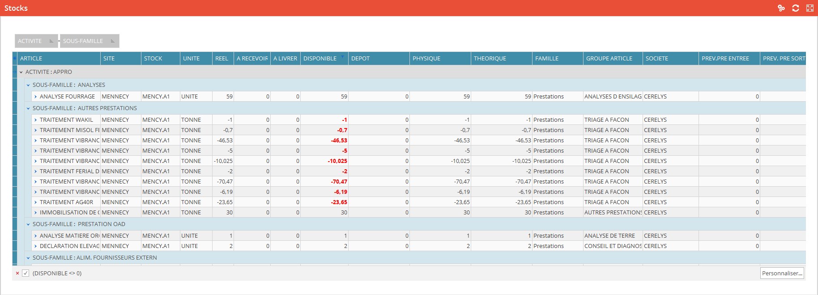Click sort icon on SOUS-FAMILLE group chip
Viewport: 818px width, 295px height.
[112, 41]
